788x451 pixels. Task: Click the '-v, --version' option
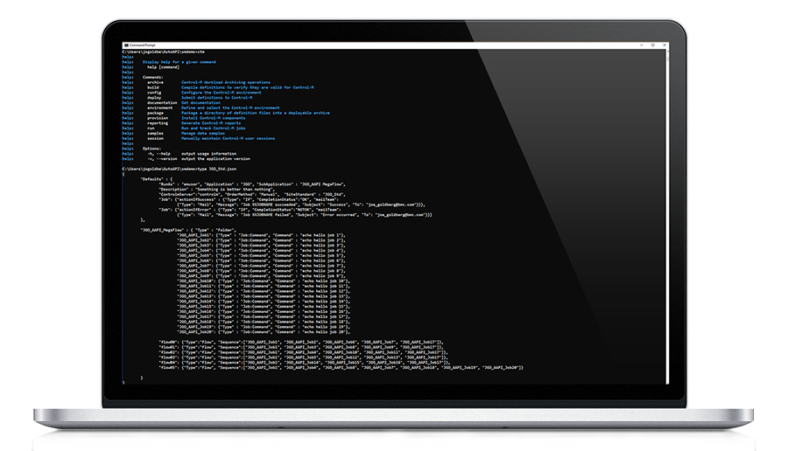(162, 159)
